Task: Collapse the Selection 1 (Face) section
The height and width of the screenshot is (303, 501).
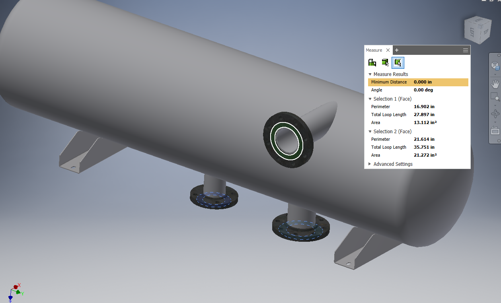Action: pos(370,99)
